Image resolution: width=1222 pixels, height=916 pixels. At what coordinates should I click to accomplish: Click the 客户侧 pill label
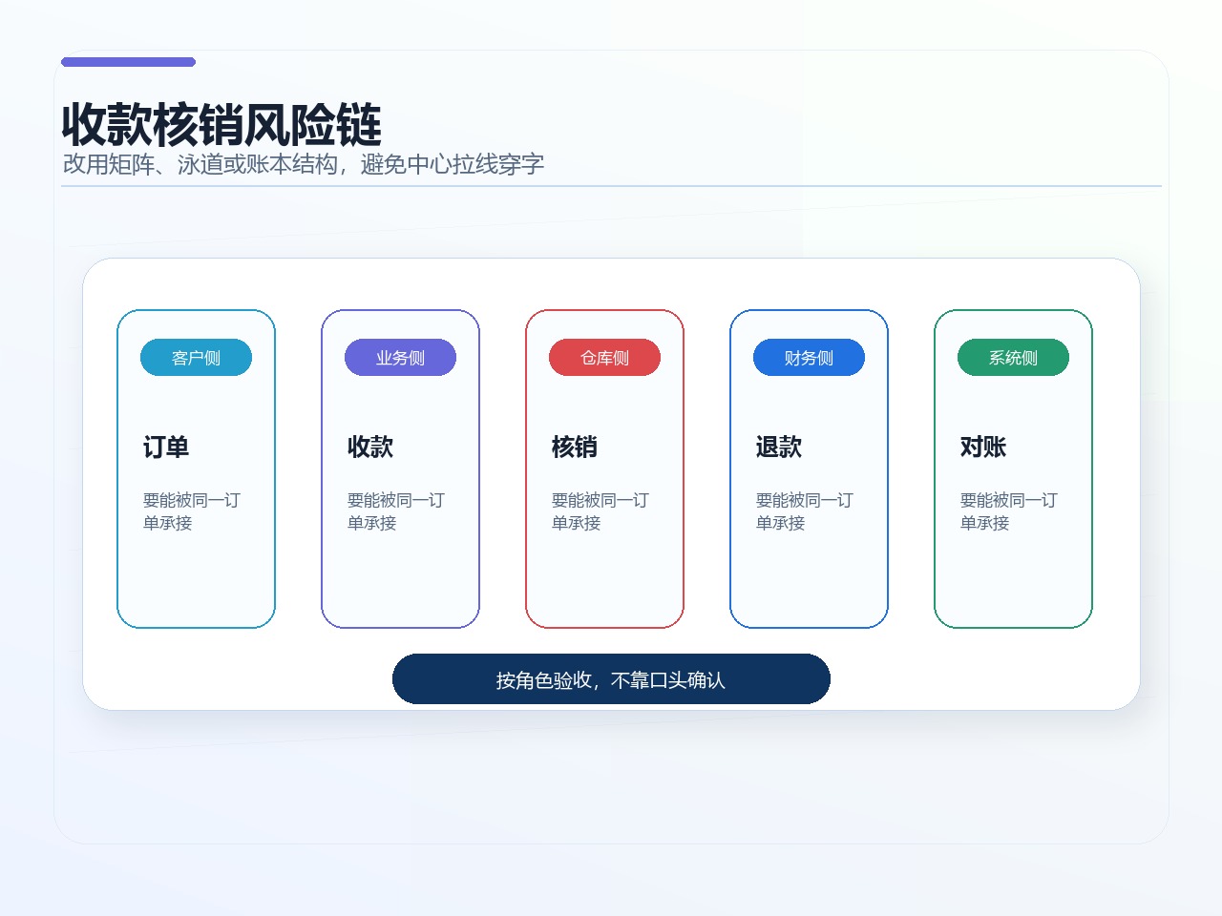click(196, 358)
